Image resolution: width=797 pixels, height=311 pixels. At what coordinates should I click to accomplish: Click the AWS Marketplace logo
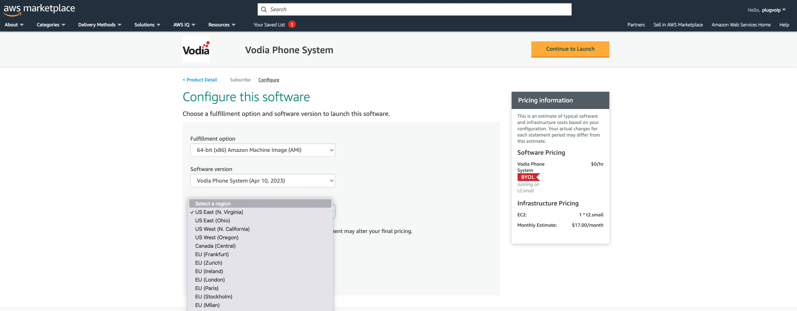[39, 9]
